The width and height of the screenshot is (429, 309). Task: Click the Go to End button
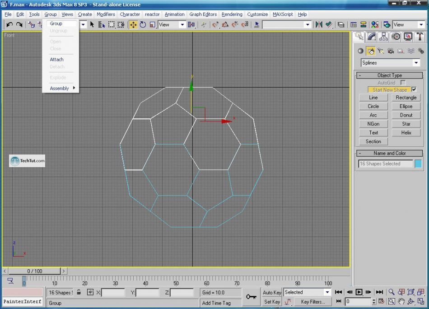[379, 292]
